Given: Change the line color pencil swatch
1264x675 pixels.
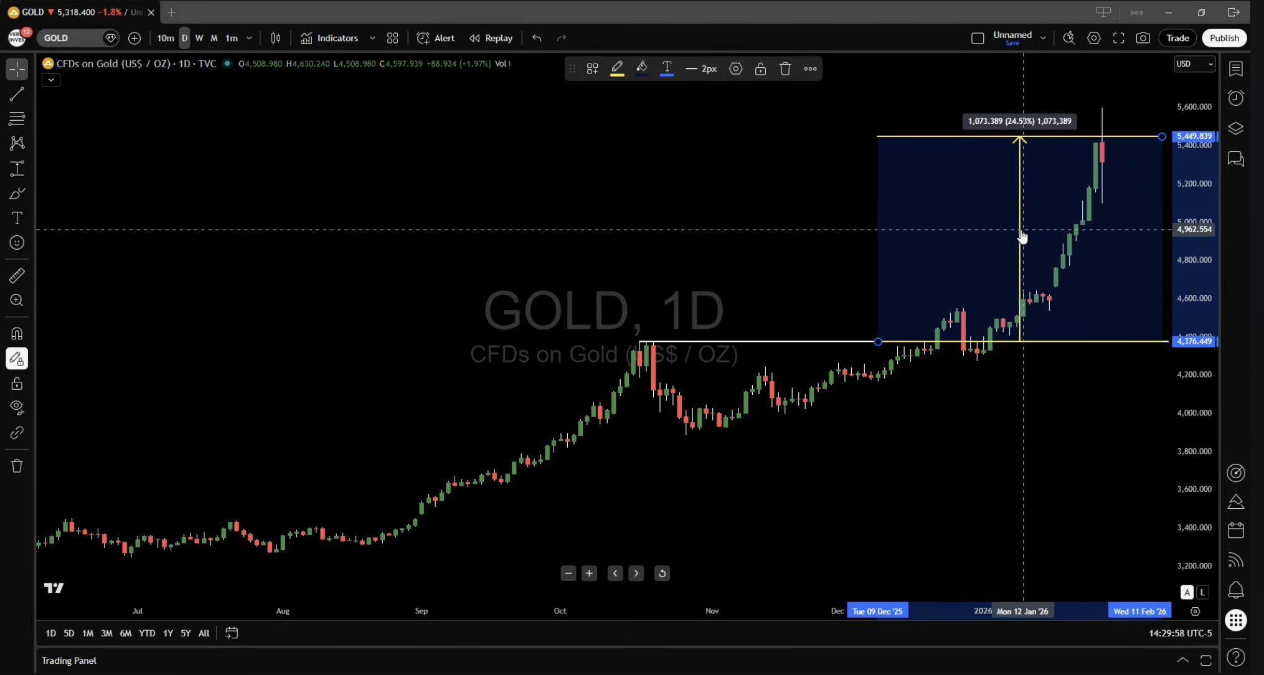Looking at the screenshot, I should pos(617,69).
